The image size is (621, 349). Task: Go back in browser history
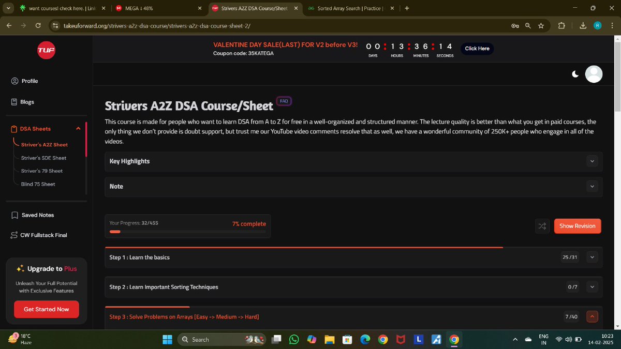[9, 25]
